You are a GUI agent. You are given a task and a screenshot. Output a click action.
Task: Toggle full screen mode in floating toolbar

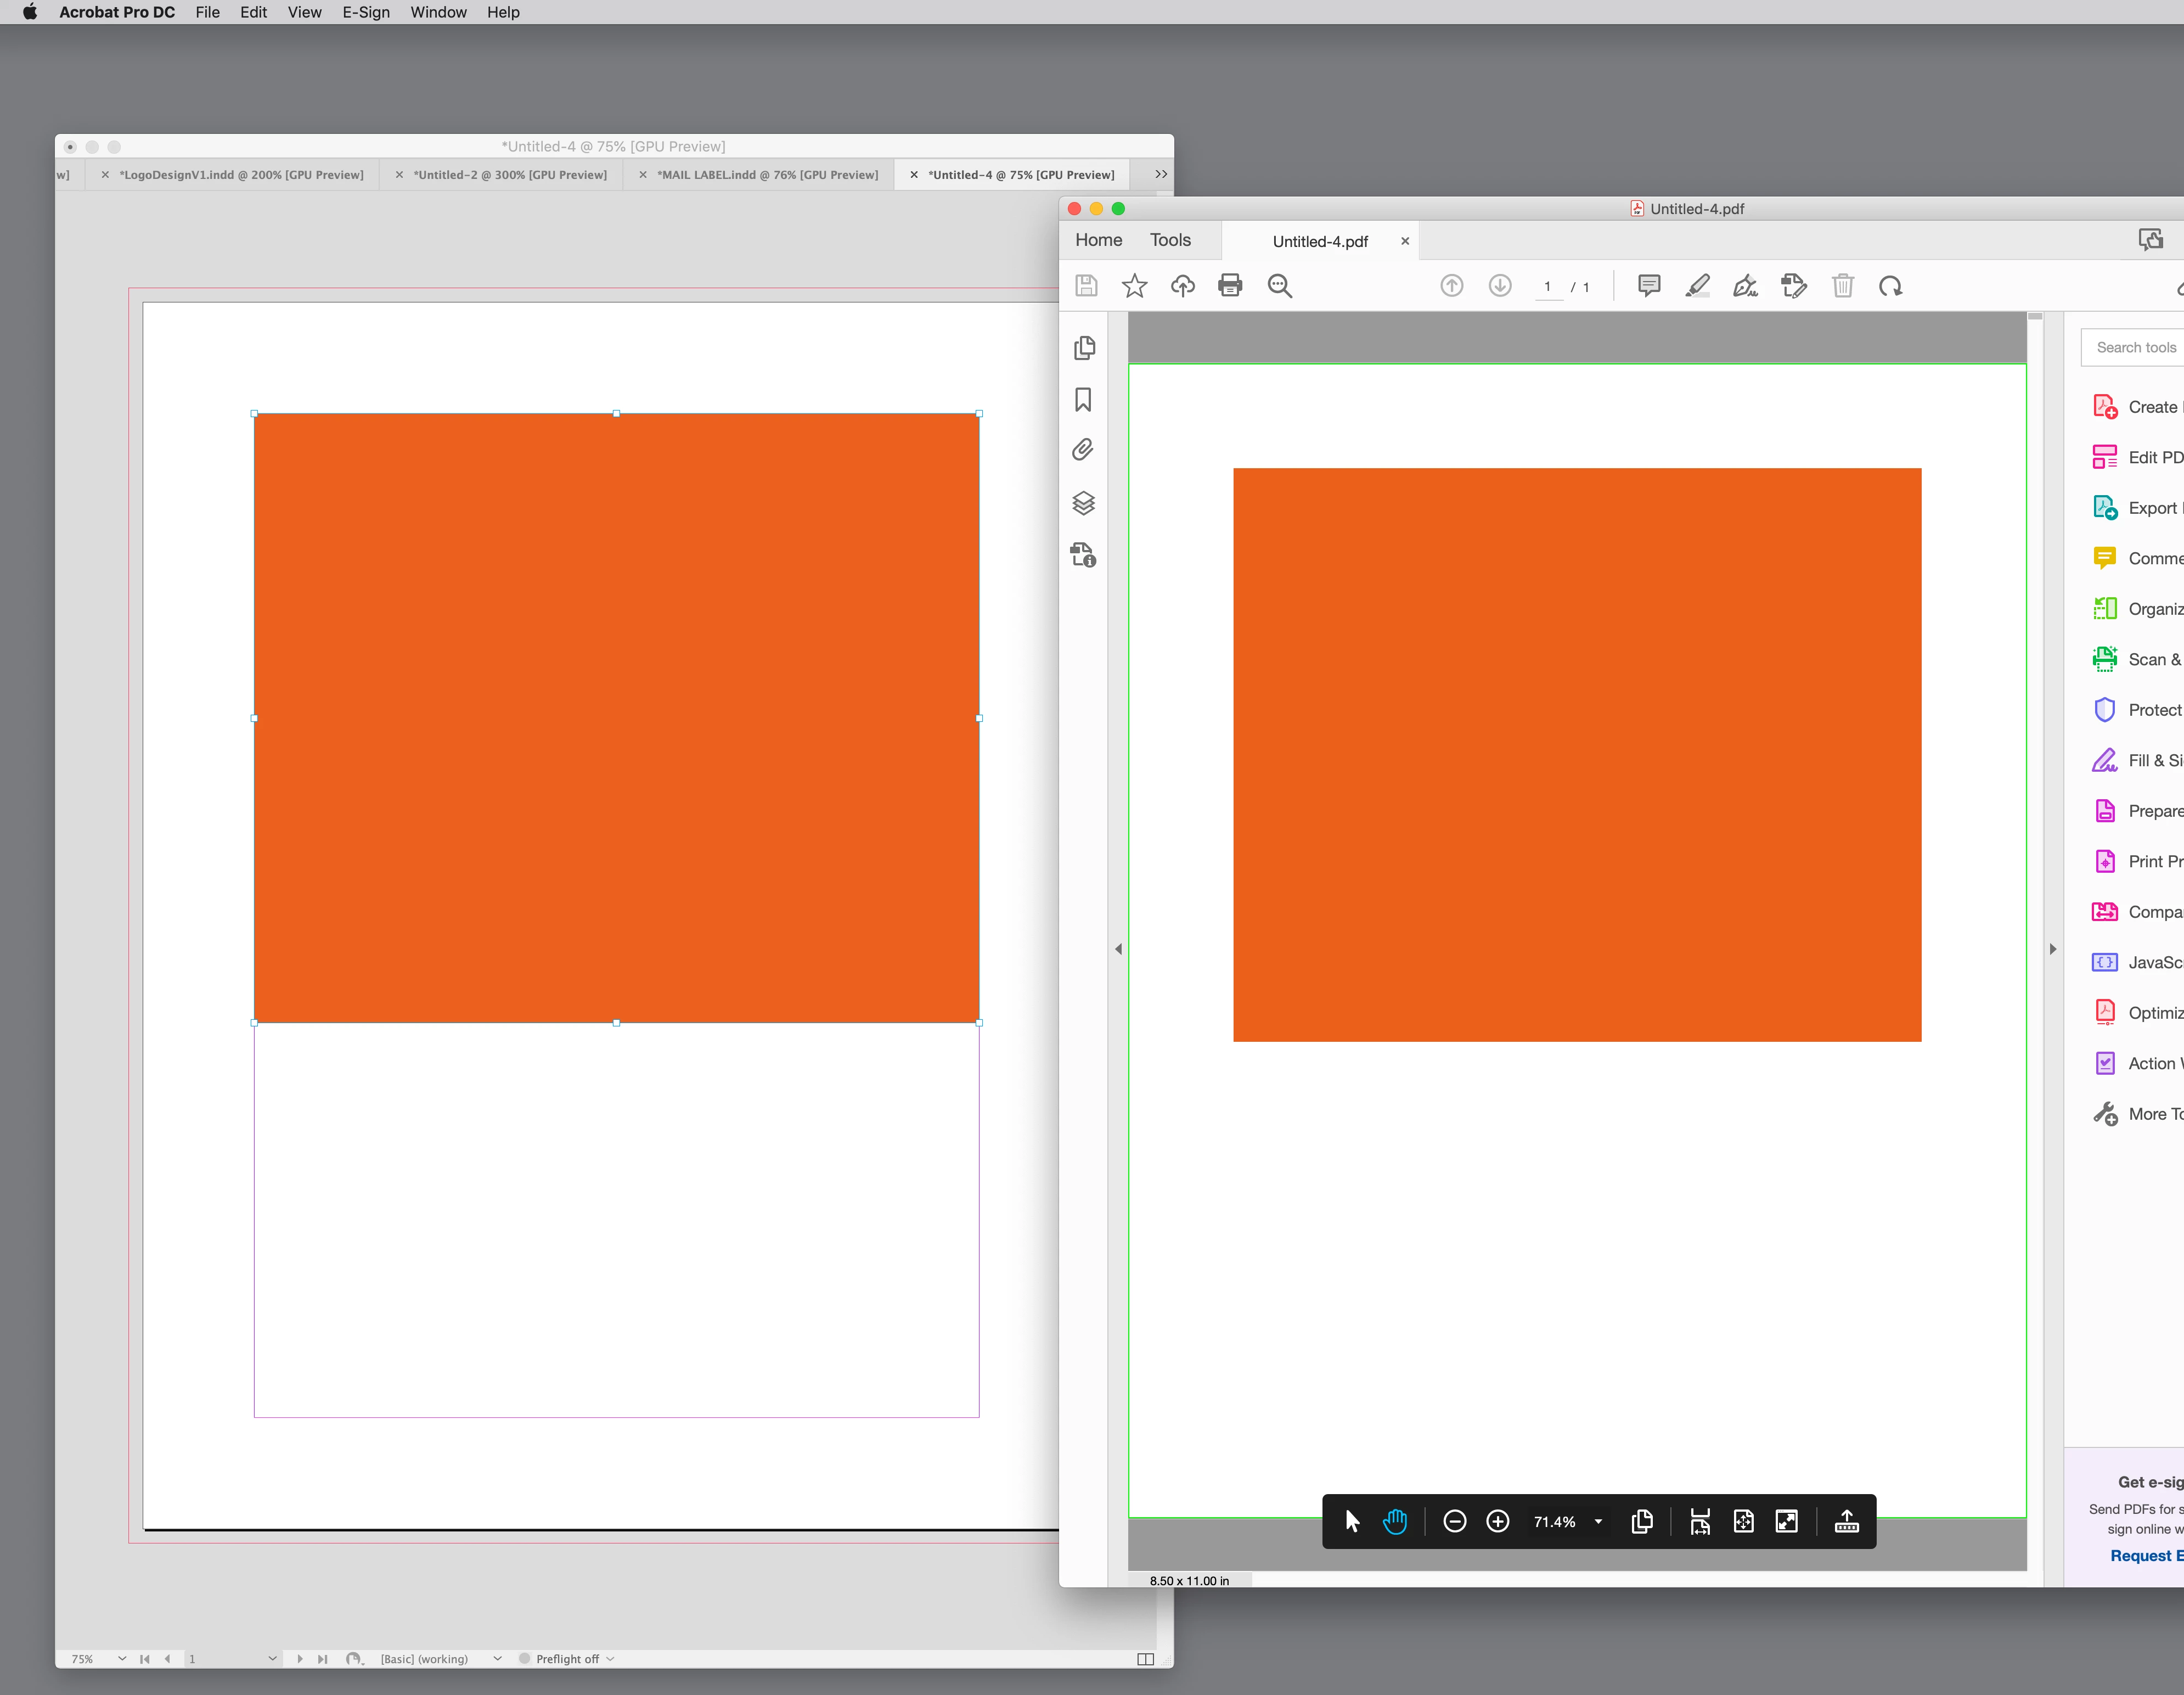(1786, 1521)
